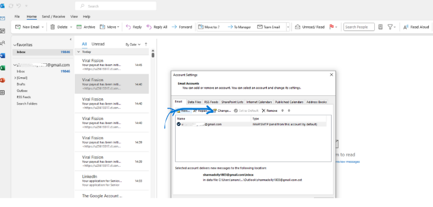Switch to Data Files tab in Account Settings

coord(195,102)
